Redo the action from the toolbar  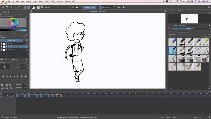click(19, 7)
